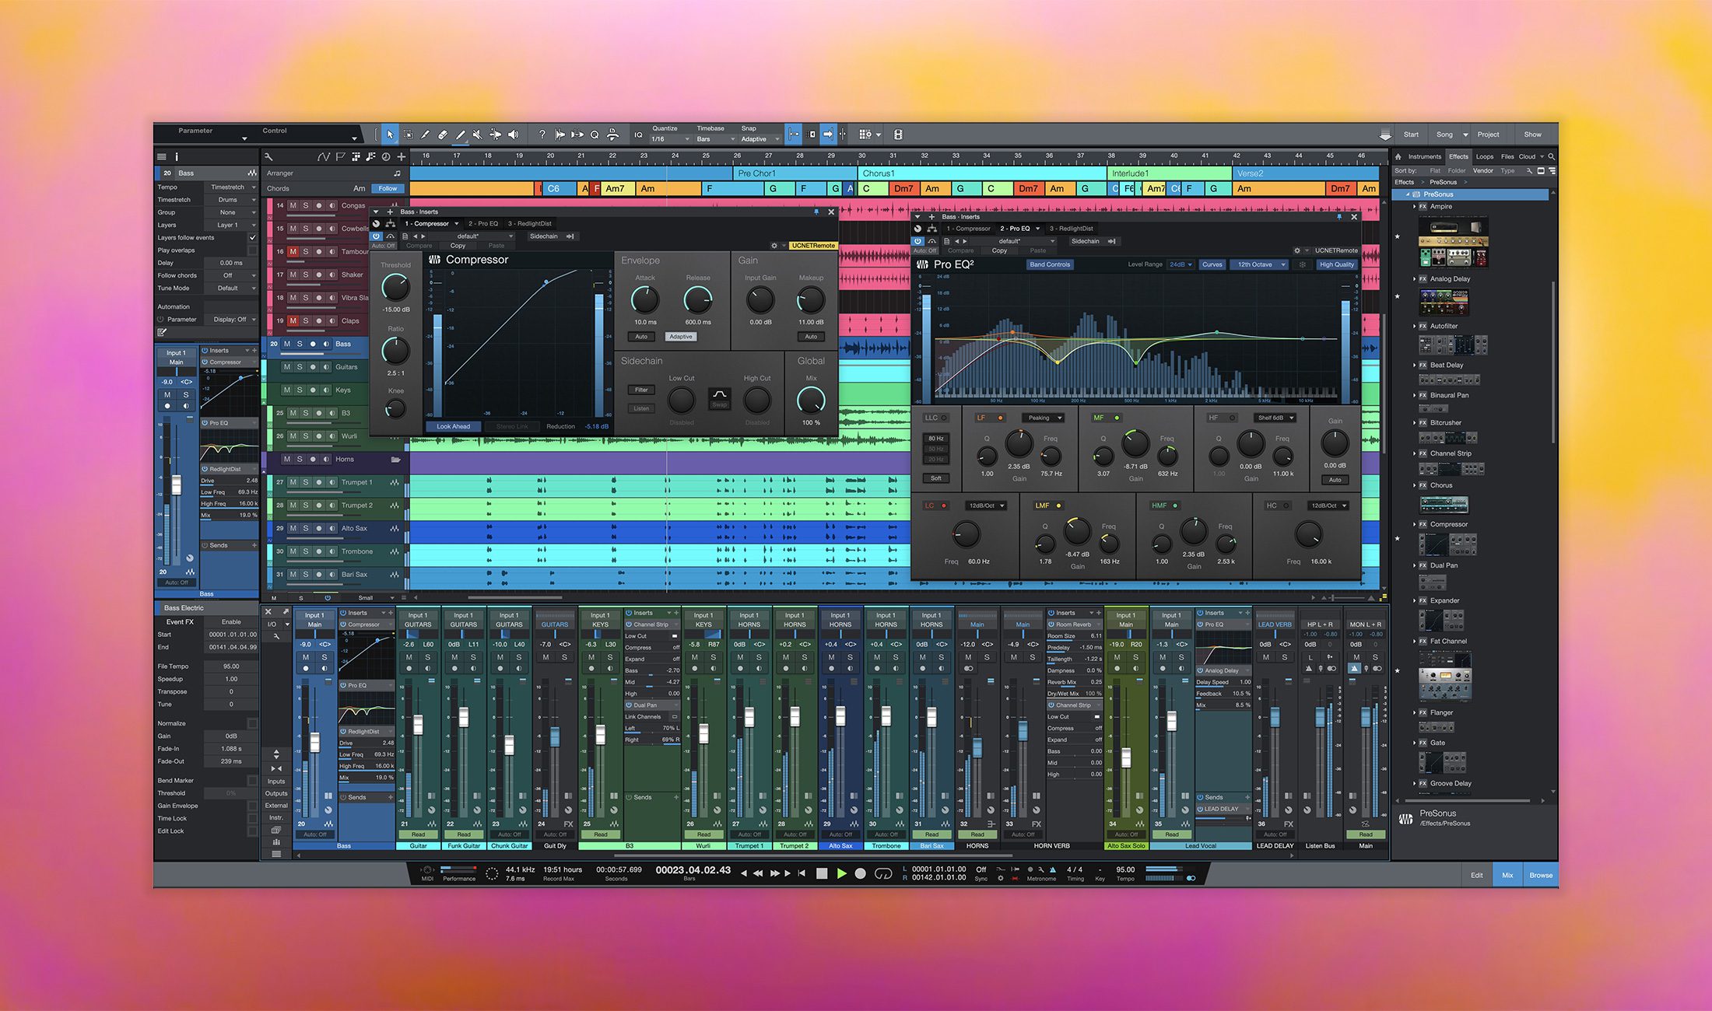Image resolution: width=1712 pixels, height=1011 pixels.
Task: Select the Arrow tool in the toolbar
Action: tap(391, 135)
